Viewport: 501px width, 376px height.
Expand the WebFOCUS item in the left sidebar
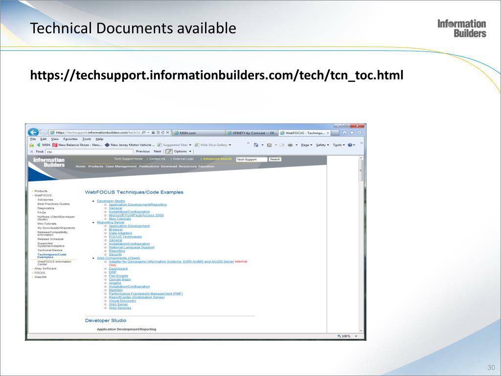pos(43,195)
